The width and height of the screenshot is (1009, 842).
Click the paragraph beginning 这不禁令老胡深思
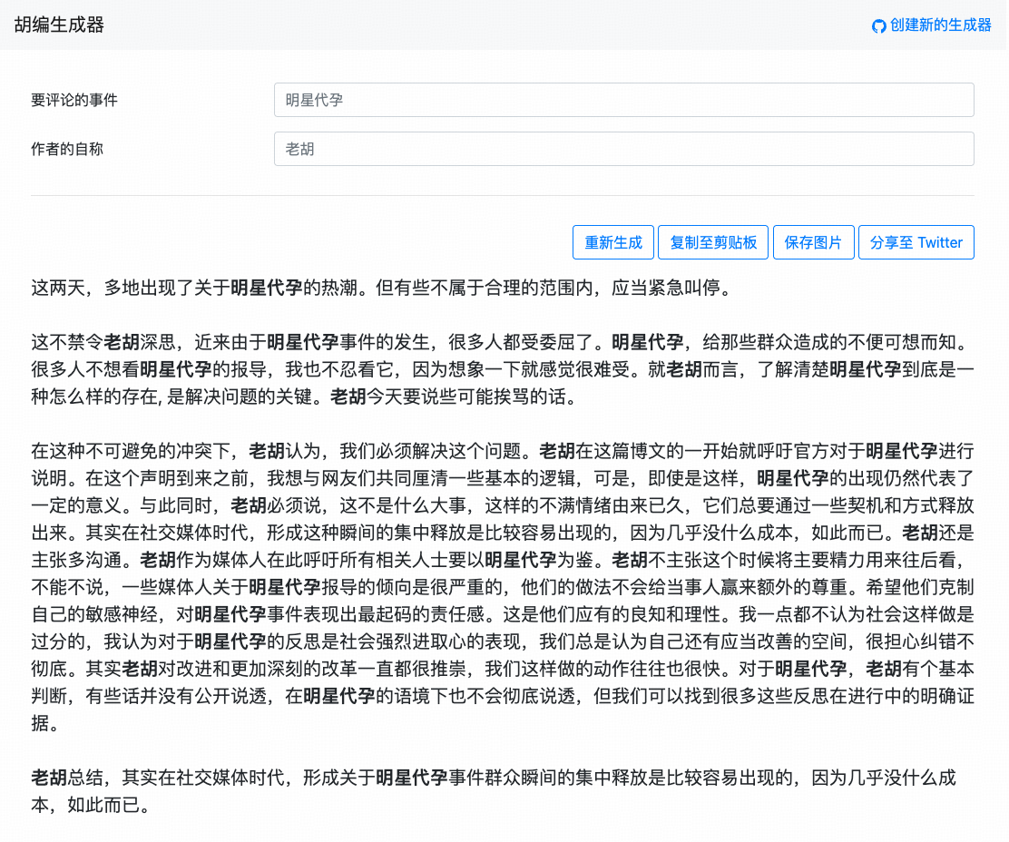point(503,369)
